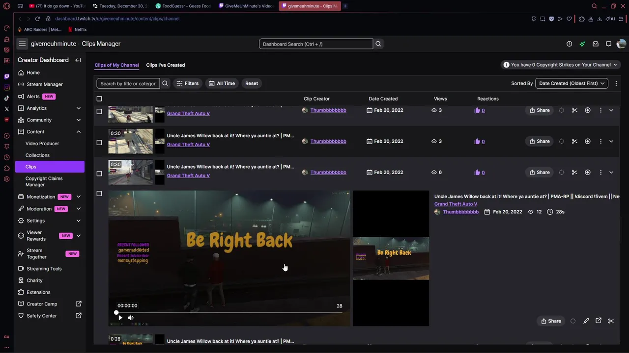Check the box for the 6-views clip
This screenshot has width=629, height=353.
tap(99, 173)
